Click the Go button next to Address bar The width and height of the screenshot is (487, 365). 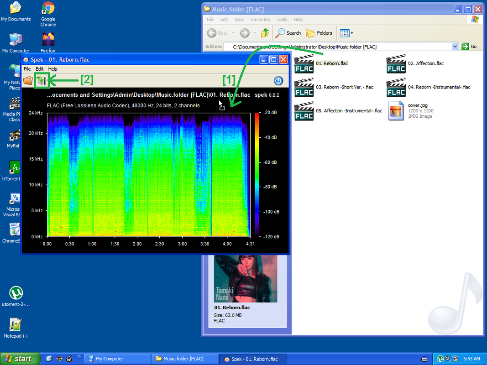pyautogui.click(x=469, y=47)
